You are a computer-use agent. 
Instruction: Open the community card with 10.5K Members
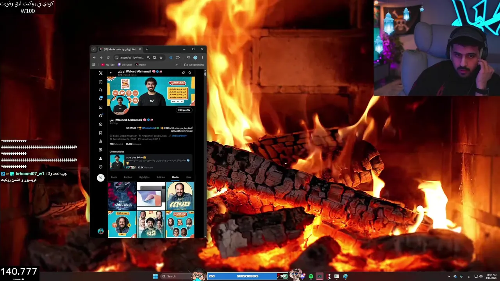click(x=151, y=162)
